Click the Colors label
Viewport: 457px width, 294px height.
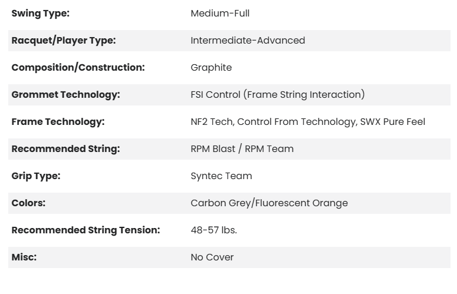(28, 203)
